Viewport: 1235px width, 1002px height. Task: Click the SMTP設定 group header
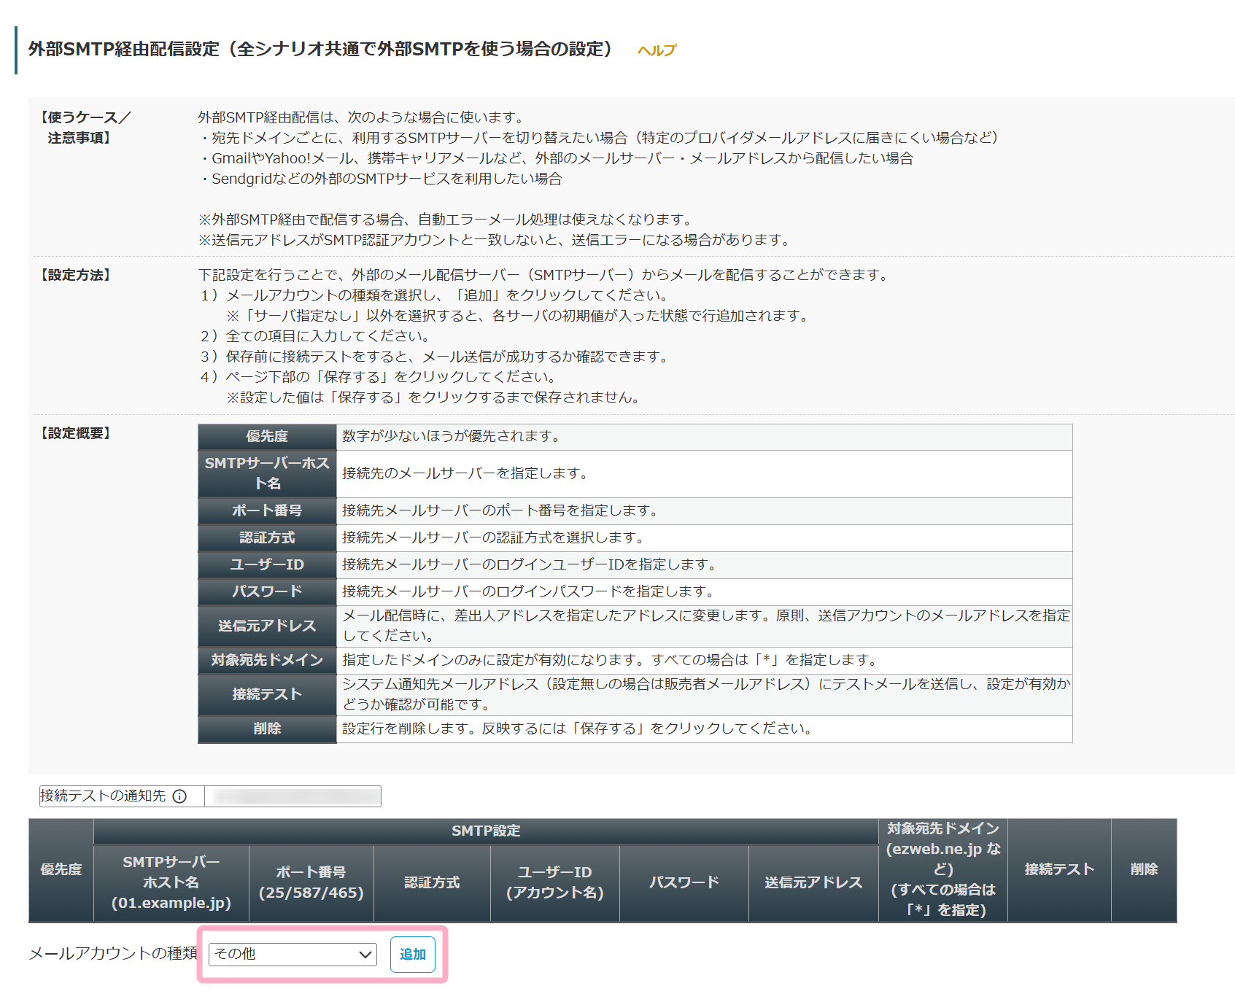click(x=486, y=831)
